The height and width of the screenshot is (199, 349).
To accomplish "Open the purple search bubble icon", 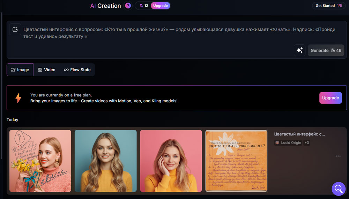I will [x=338, y=189].
